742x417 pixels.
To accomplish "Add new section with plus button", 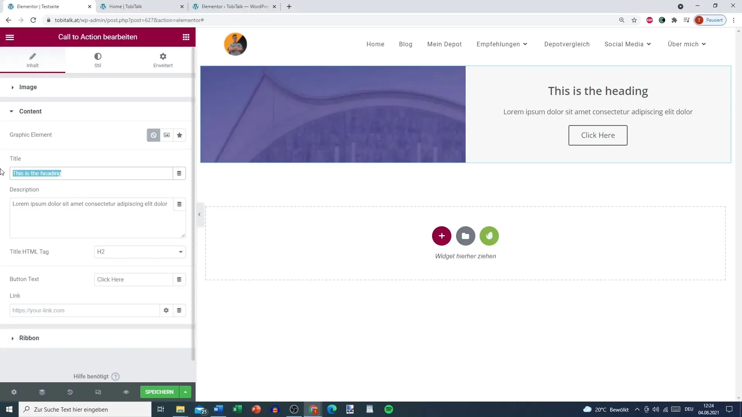I will (x=442, y=236).
